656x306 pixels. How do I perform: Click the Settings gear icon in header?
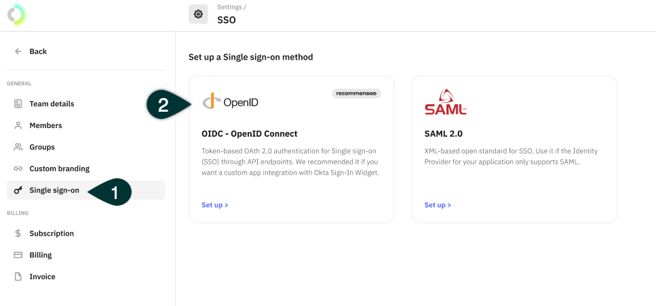(x=198, y=14)
